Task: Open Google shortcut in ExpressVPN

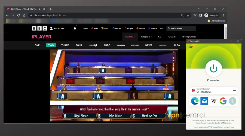Action: pos(223,101)
